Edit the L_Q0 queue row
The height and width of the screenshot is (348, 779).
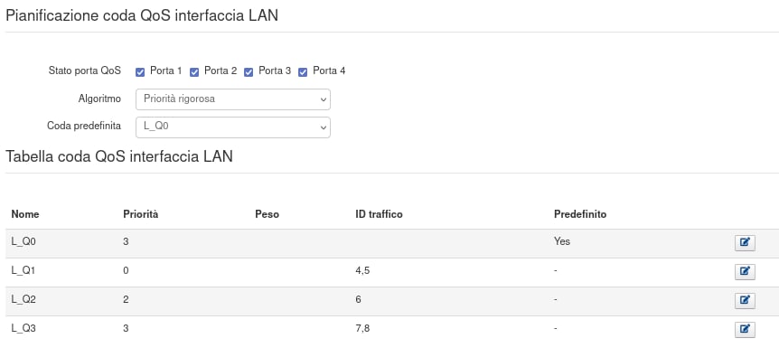click(745, 242)
